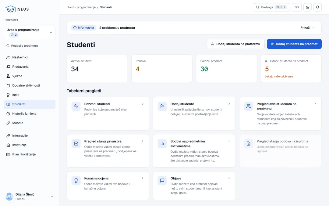The height and width of the screenshot is (206, 329).
Task: Open Objave chevron arrow
Action: tap(229, 178)
